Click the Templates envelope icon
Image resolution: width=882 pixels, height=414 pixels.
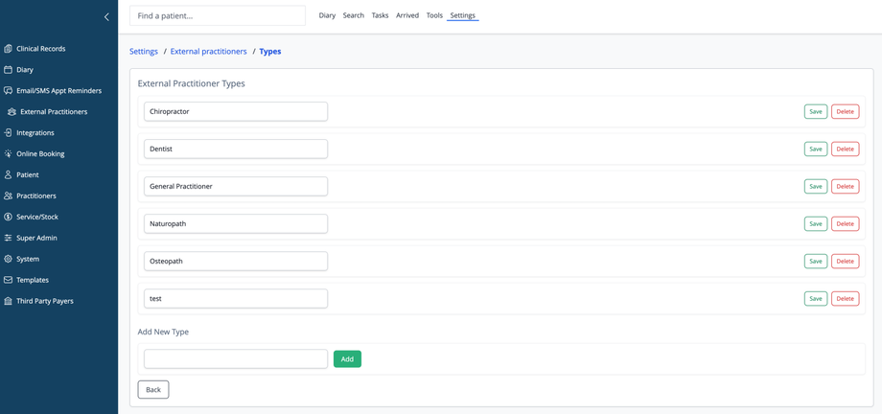pos(9,281)
